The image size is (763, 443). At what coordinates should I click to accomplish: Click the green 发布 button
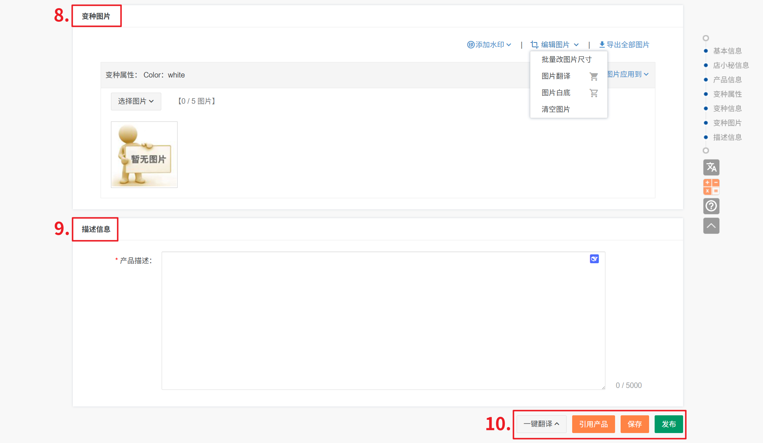668,424
